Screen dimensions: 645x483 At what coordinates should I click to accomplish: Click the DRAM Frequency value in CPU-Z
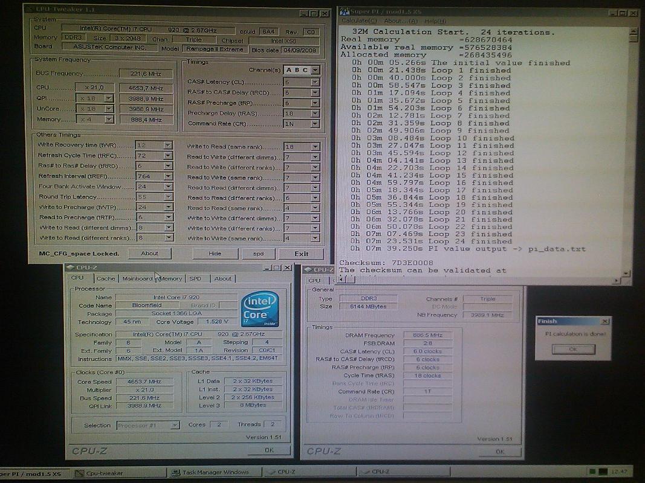coord(428,335)
